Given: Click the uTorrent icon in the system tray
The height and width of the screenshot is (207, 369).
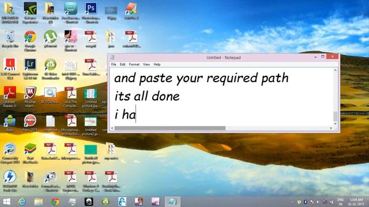Looking at the screenshot, I should pos(299,202).
